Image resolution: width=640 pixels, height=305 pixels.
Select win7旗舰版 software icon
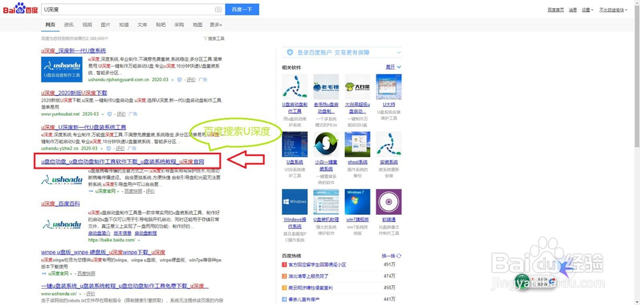click(x=357, y=202)
